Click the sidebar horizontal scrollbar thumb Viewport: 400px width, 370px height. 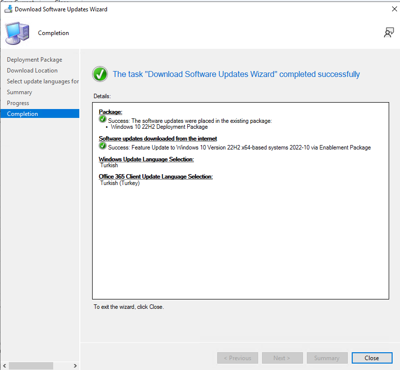click(31, 366)
